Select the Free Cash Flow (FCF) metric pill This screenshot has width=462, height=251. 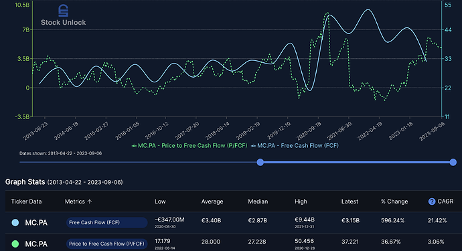pos(106,222)
